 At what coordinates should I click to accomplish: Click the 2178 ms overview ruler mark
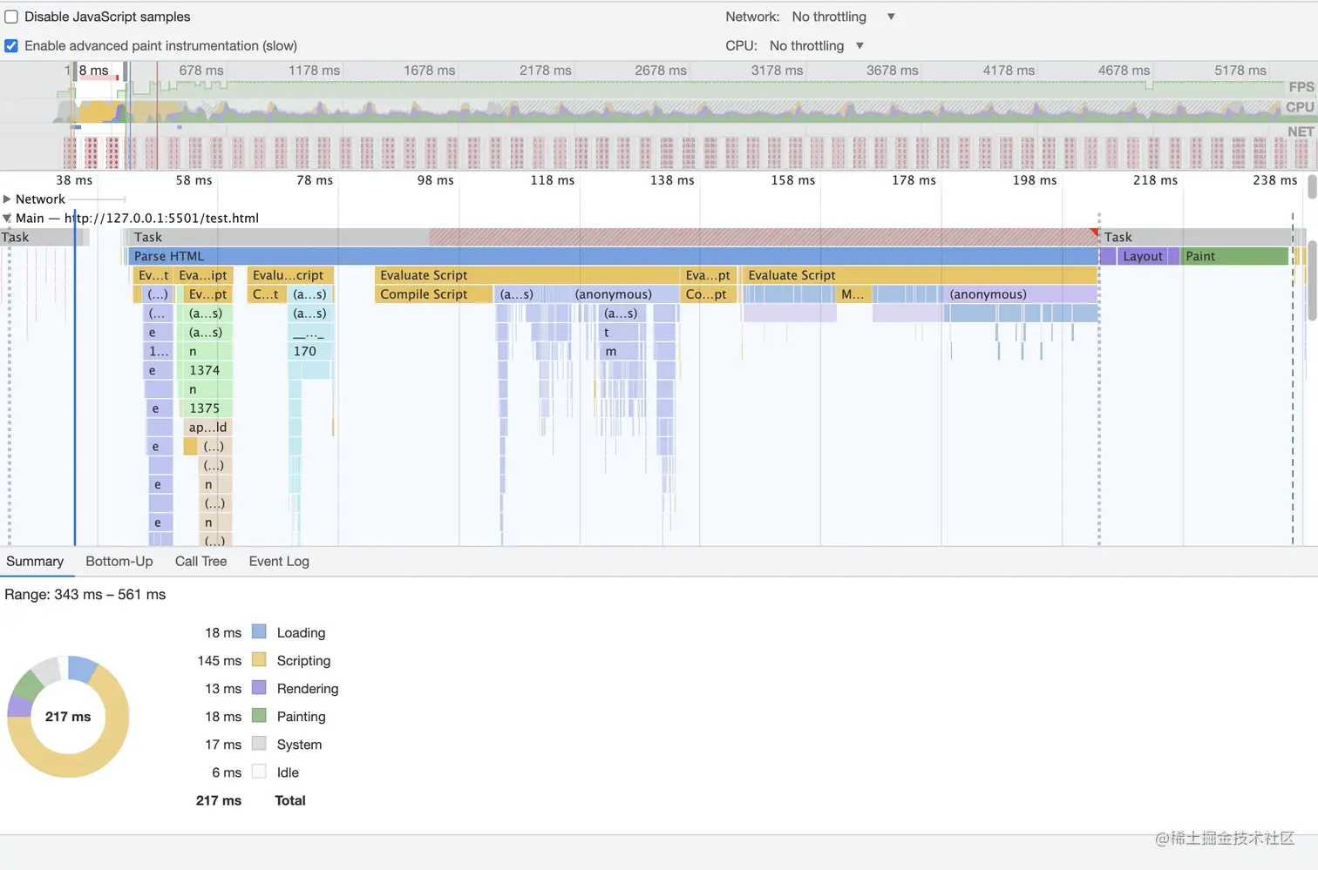[x=546, y=71]
